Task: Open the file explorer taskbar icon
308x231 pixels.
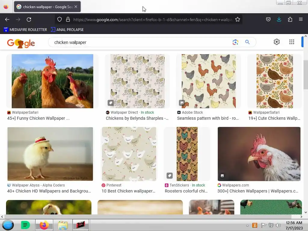Action: [x=63, y=225]
